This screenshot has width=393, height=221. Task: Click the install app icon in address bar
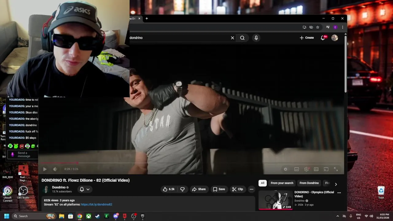pos(304,27)
